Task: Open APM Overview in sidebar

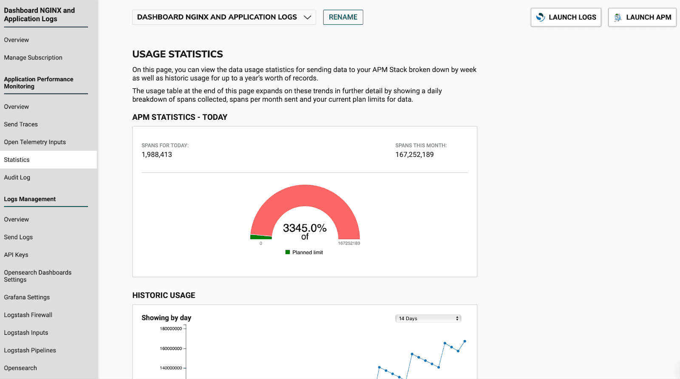Action: point(17,107)
